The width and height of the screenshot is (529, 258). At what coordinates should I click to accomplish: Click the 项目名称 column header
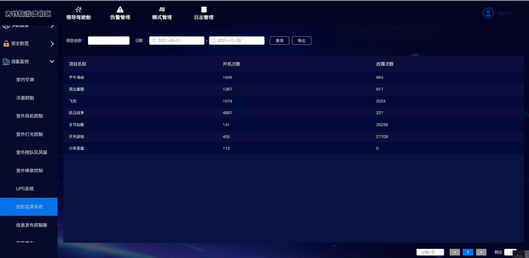point(78,64)
